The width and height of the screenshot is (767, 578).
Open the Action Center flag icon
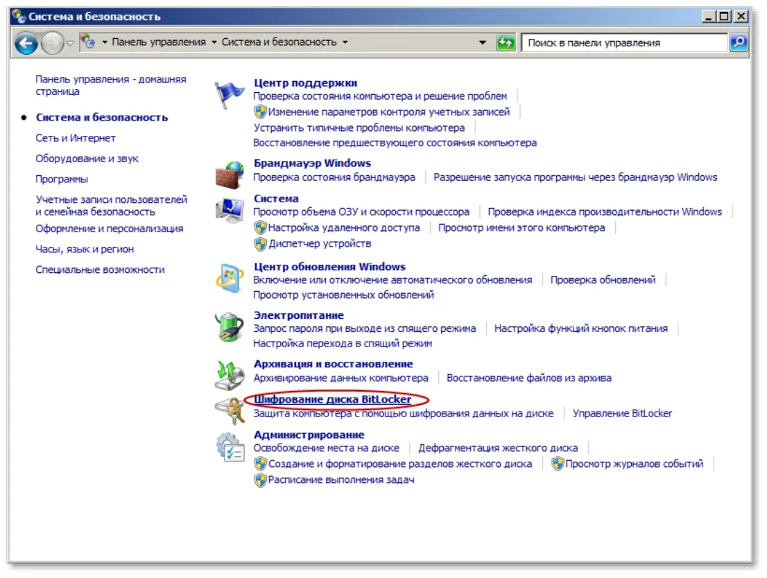pyautogui.click(x=229, y=94)
